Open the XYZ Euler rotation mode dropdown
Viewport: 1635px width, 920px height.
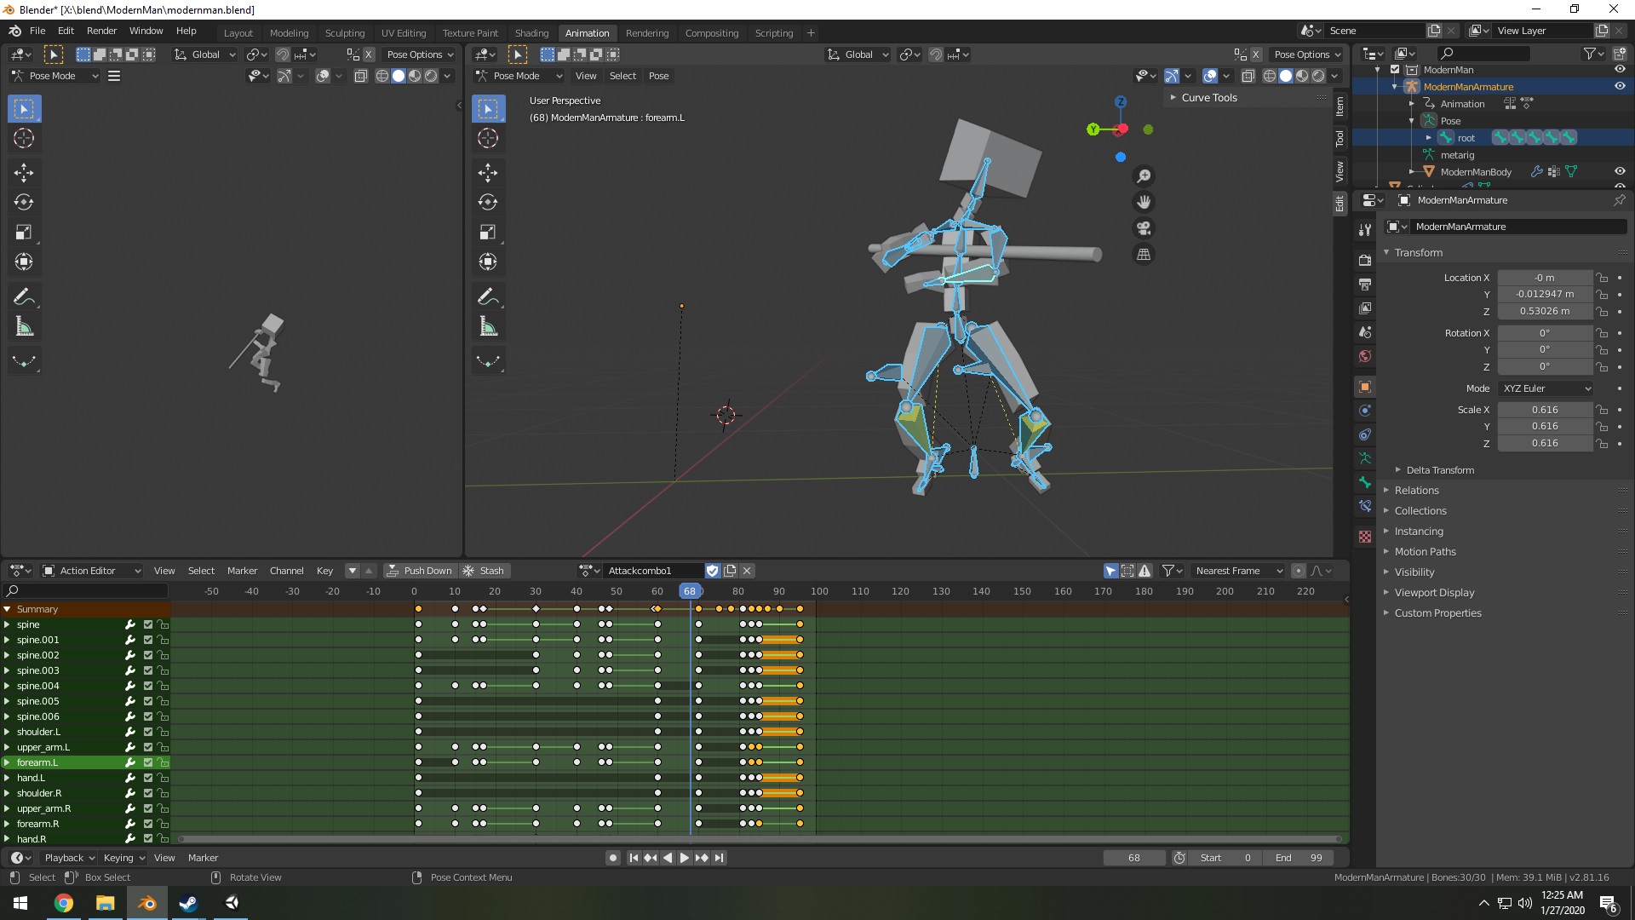[x=1546, y=388]
